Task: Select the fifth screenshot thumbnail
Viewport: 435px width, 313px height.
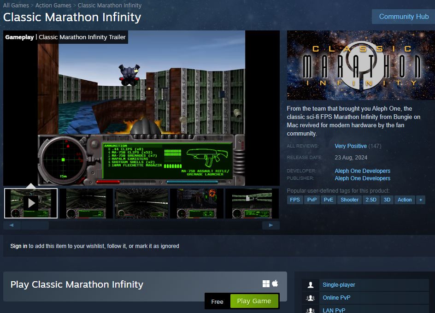Action: tap(252, 203)
